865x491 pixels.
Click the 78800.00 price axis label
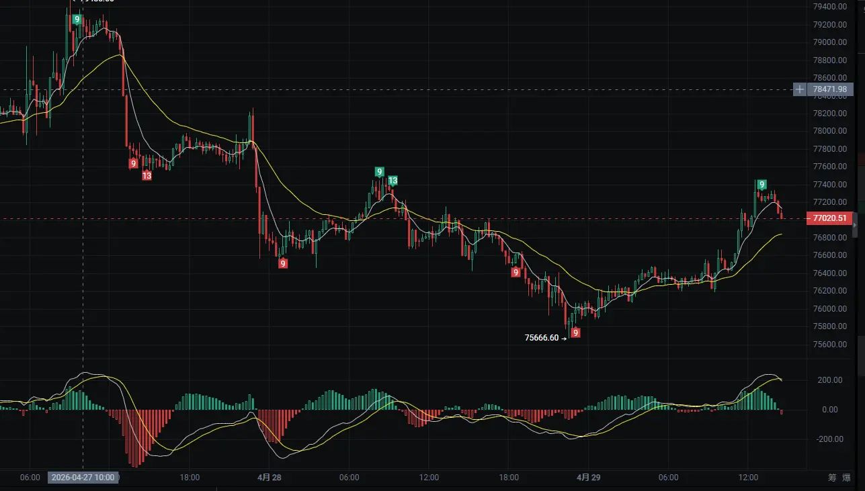tap(829, 60)
